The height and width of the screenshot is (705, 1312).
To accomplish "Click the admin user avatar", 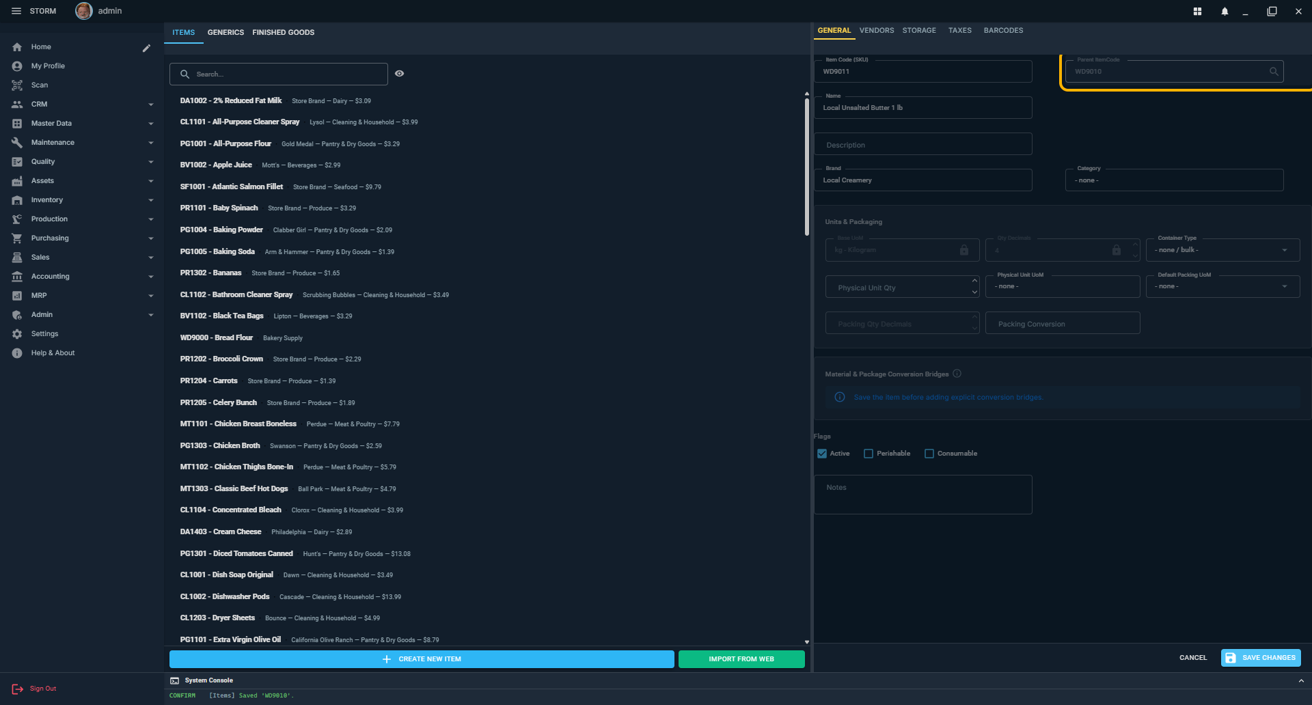I will pos(83,11).
